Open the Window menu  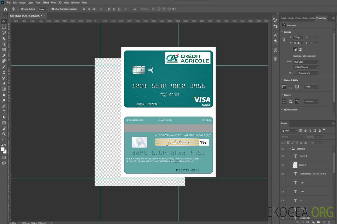click(75, 2)
